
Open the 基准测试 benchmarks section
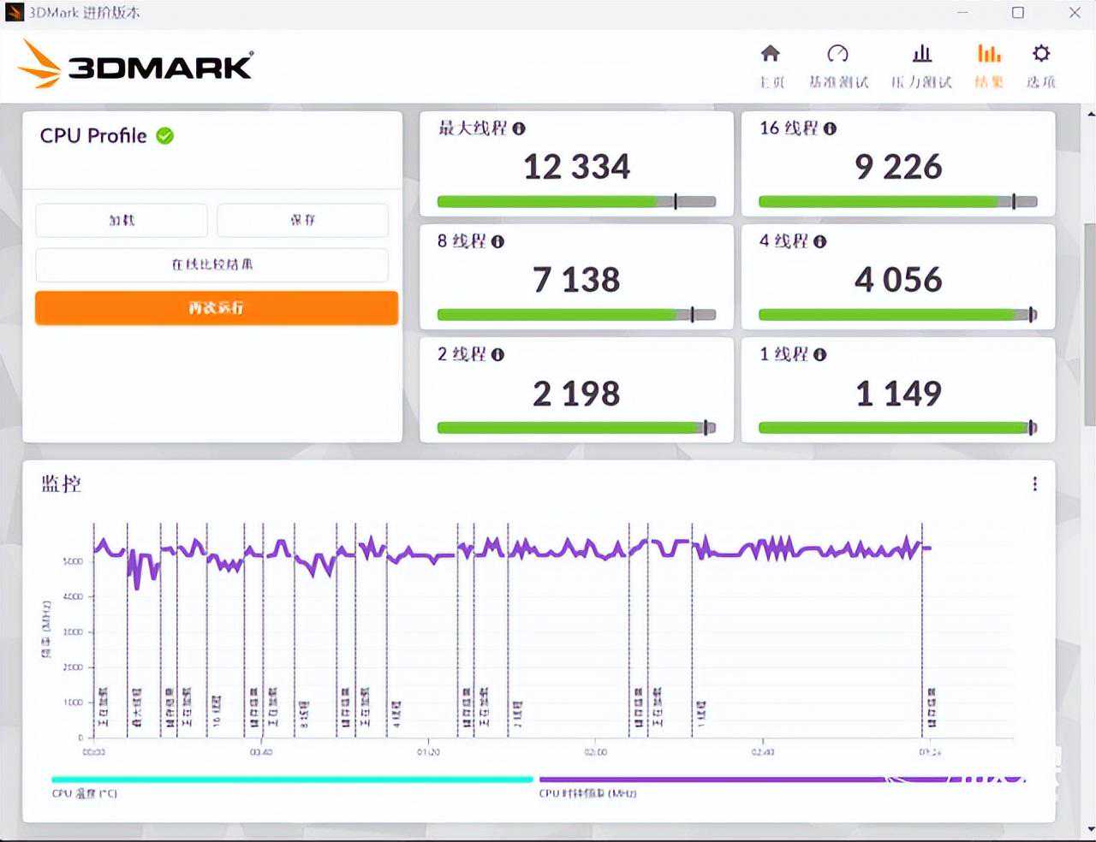pyautogui.click(x=837, y=65)
